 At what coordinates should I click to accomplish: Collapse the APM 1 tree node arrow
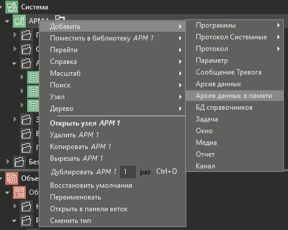tap(7, 21)
